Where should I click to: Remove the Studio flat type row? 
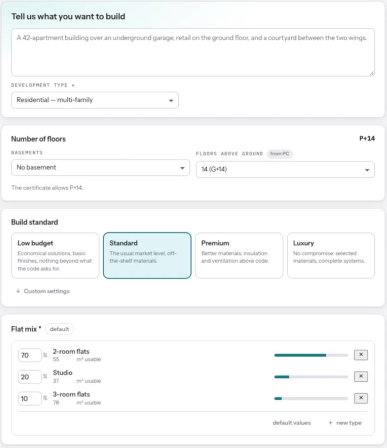pos(361,376)
